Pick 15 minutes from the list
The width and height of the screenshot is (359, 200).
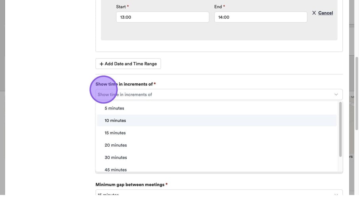tap(115, 133)
